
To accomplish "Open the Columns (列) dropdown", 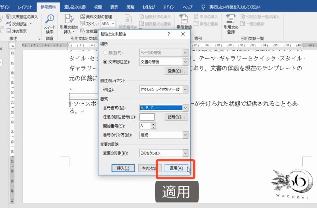I will [185, 89].
